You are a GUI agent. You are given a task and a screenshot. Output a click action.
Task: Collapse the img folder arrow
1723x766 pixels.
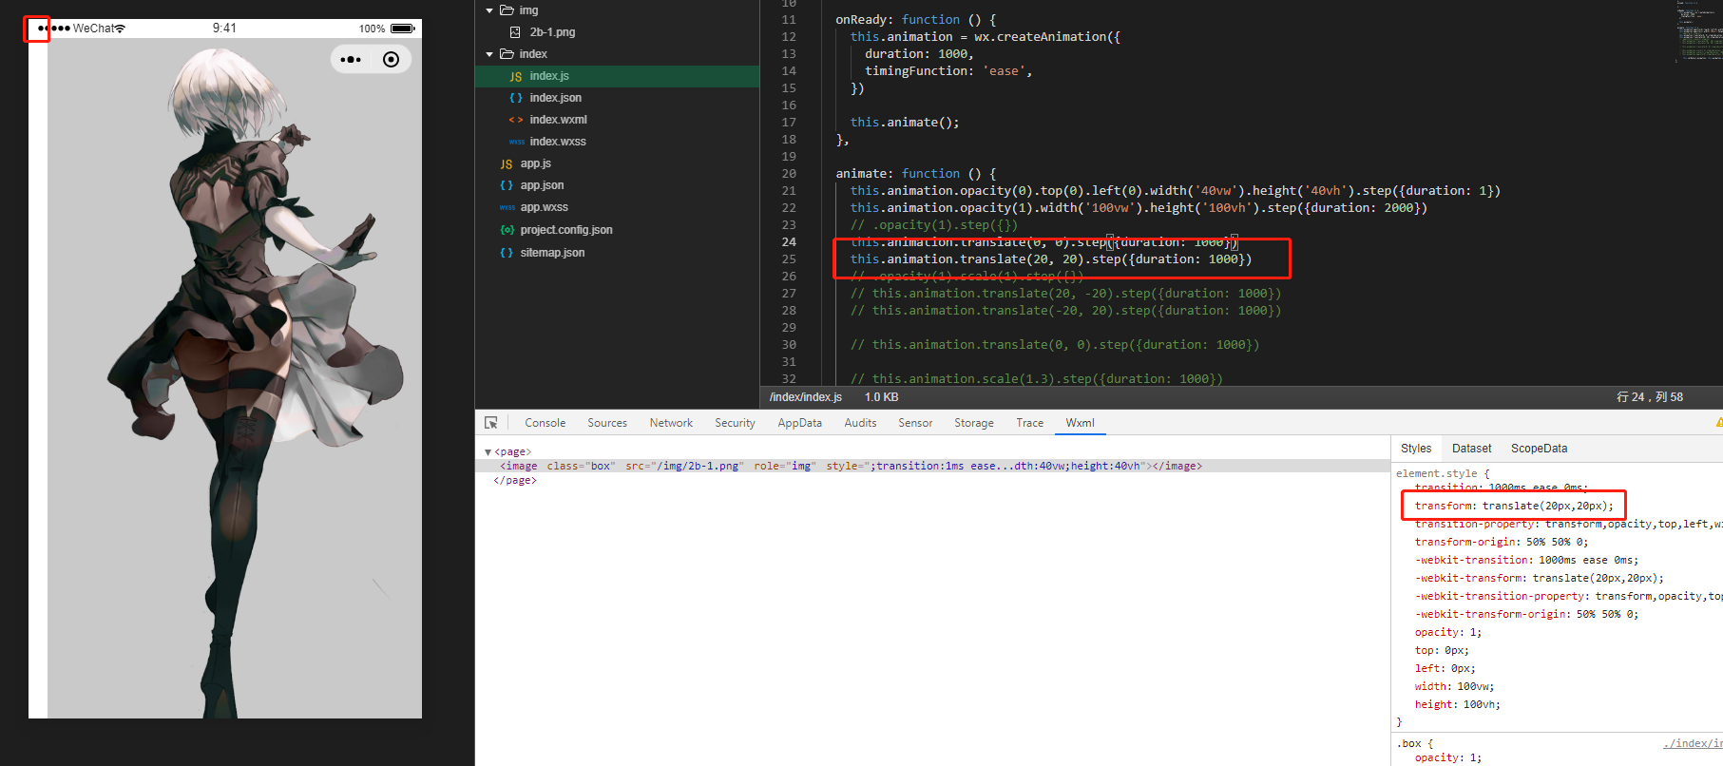coord(489,10)
